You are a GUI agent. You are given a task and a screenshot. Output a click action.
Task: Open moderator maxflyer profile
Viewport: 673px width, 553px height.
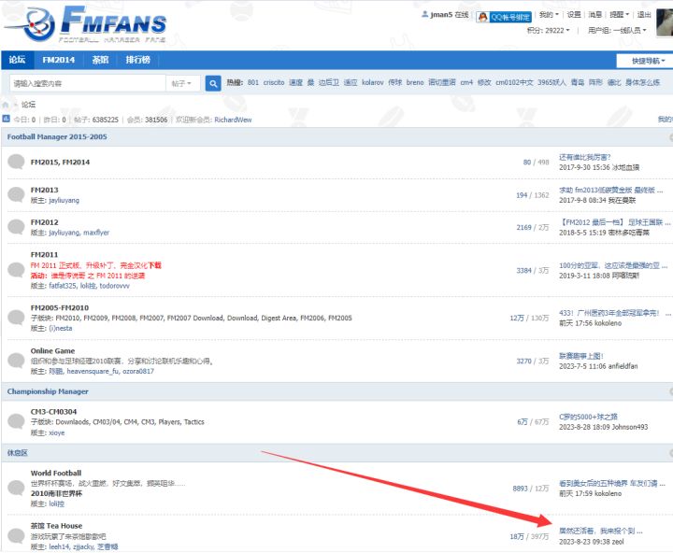click(96, 233)
